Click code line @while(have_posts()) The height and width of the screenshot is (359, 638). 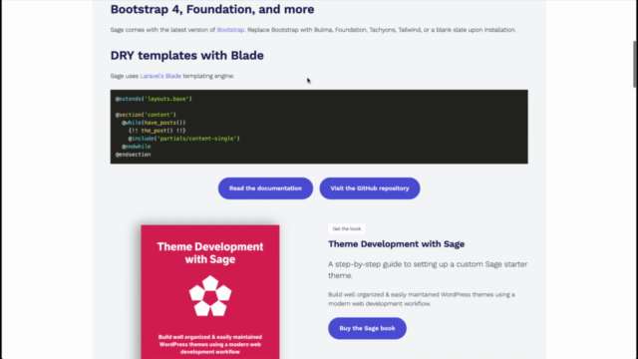(154, 123)
